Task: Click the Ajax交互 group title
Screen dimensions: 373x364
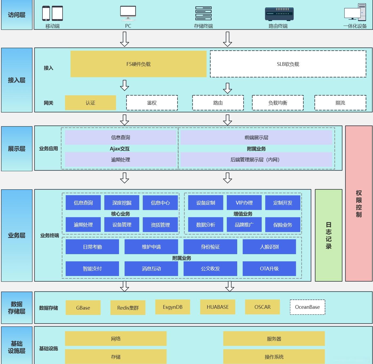Action: (x=120, y=149)
